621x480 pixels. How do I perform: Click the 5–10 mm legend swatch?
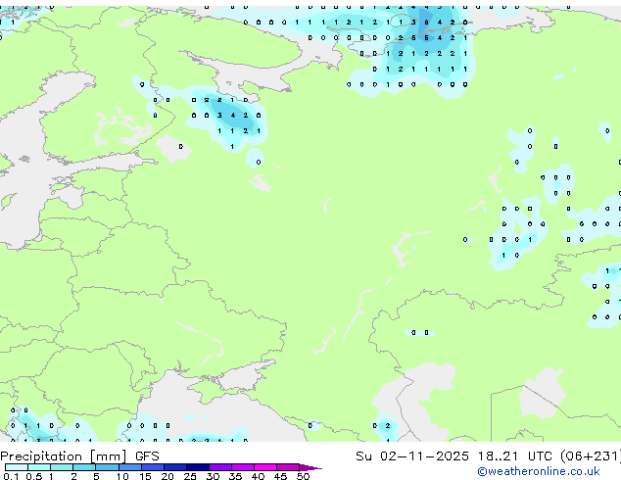click(107, 467)
